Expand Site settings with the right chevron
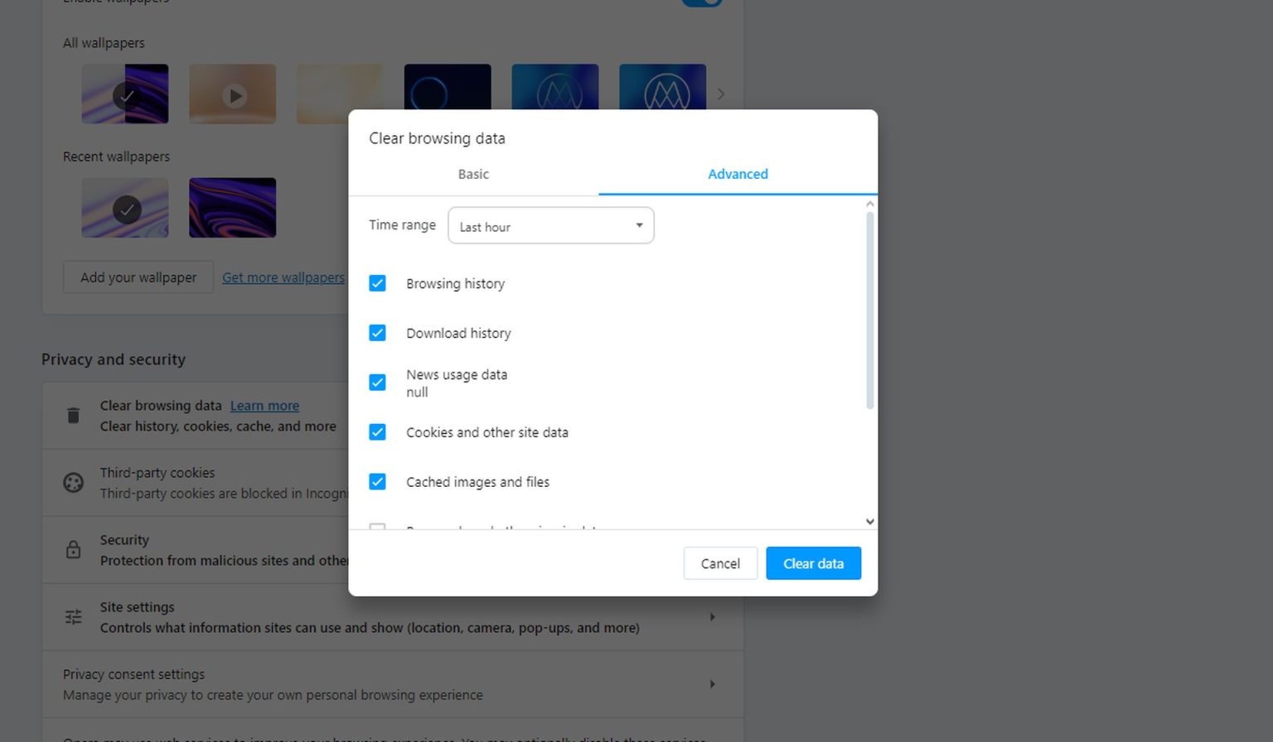 (x=712, y=617)
